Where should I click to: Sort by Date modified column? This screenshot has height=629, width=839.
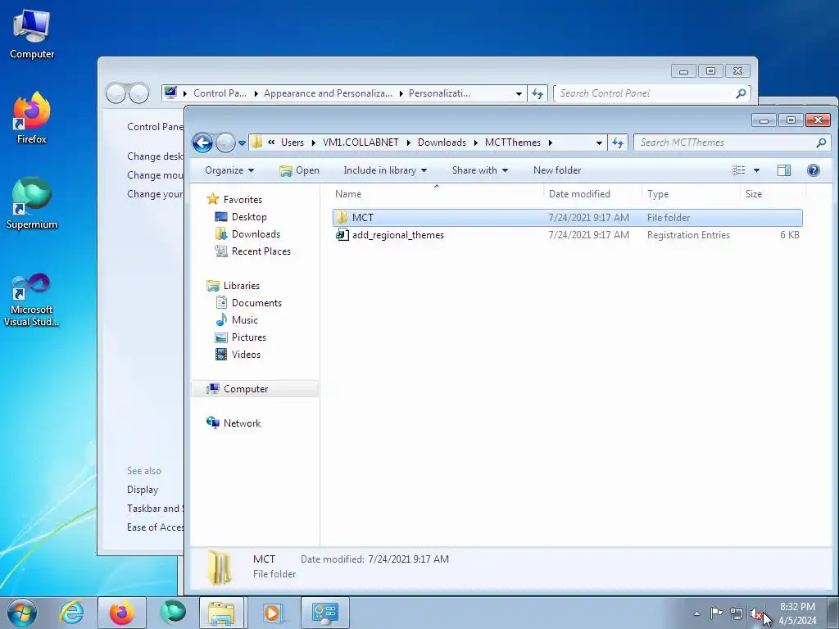tap(592, 193)
